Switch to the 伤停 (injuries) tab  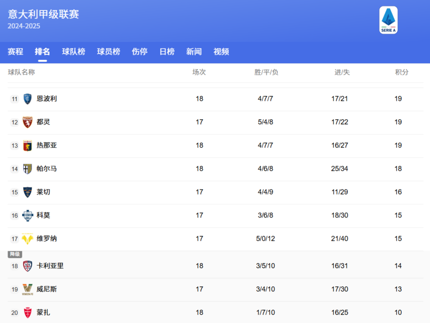click(139, 52)
